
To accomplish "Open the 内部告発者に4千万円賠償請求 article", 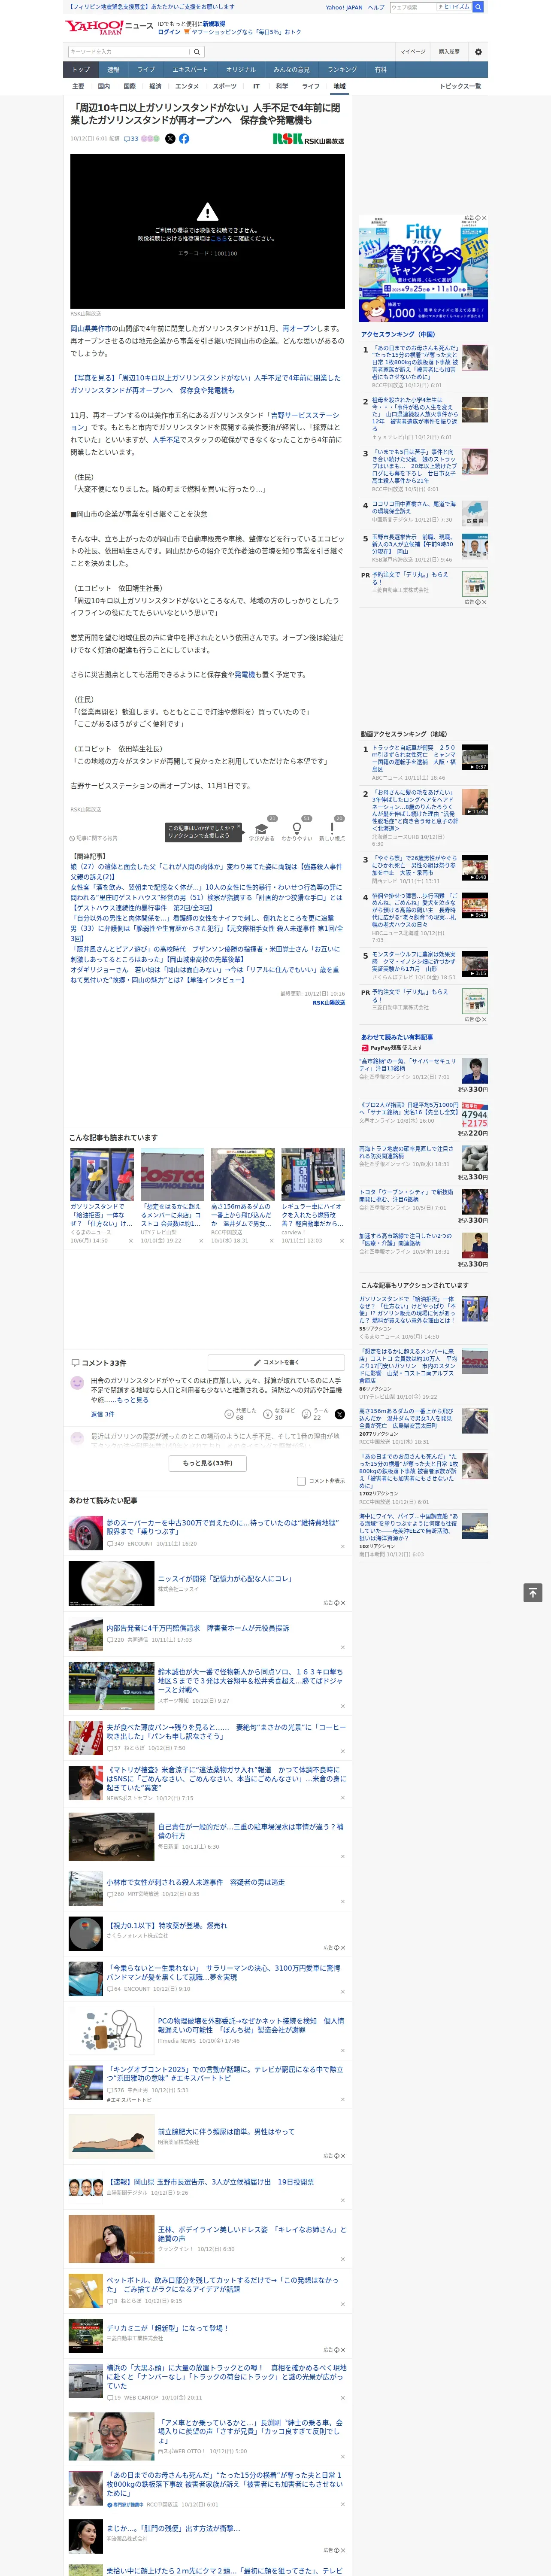I will pos(197,1628).
